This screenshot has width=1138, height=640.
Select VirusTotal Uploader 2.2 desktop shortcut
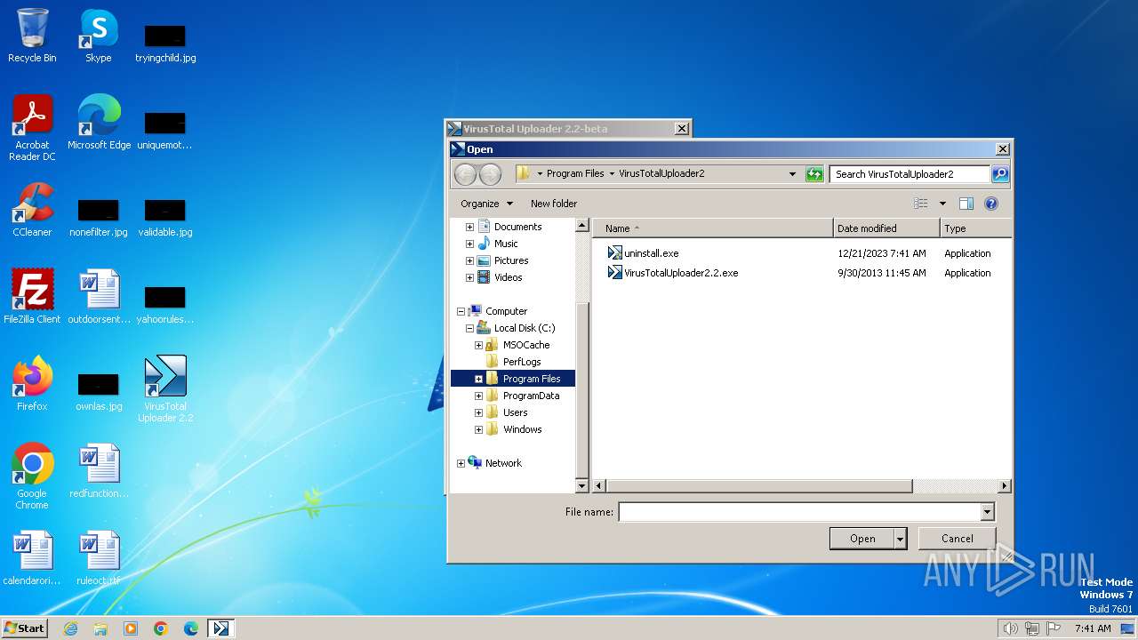coord(165,389)
